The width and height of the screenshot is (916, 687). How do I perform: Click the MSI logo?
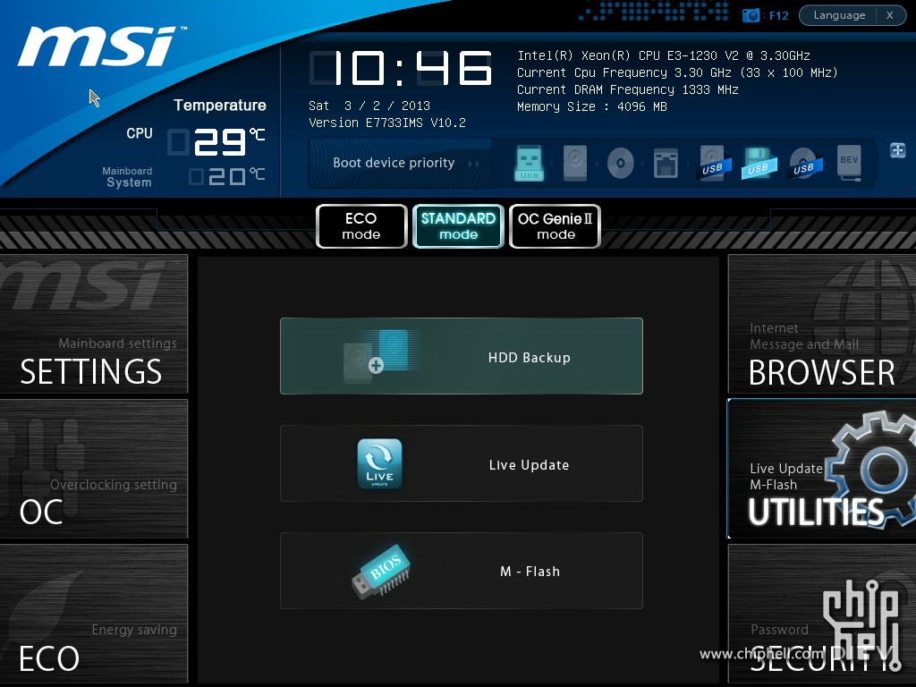click(100, 46)
